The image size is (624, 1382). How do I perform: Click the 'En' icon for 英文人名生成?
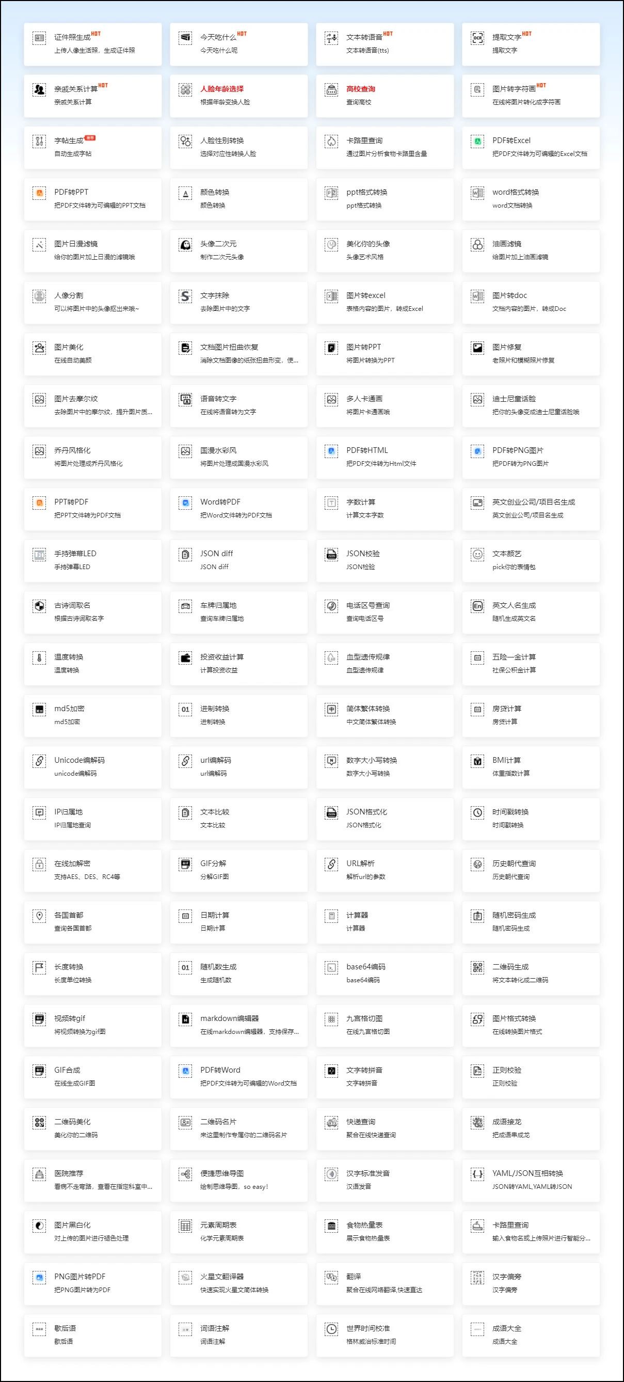click(477, 606)
